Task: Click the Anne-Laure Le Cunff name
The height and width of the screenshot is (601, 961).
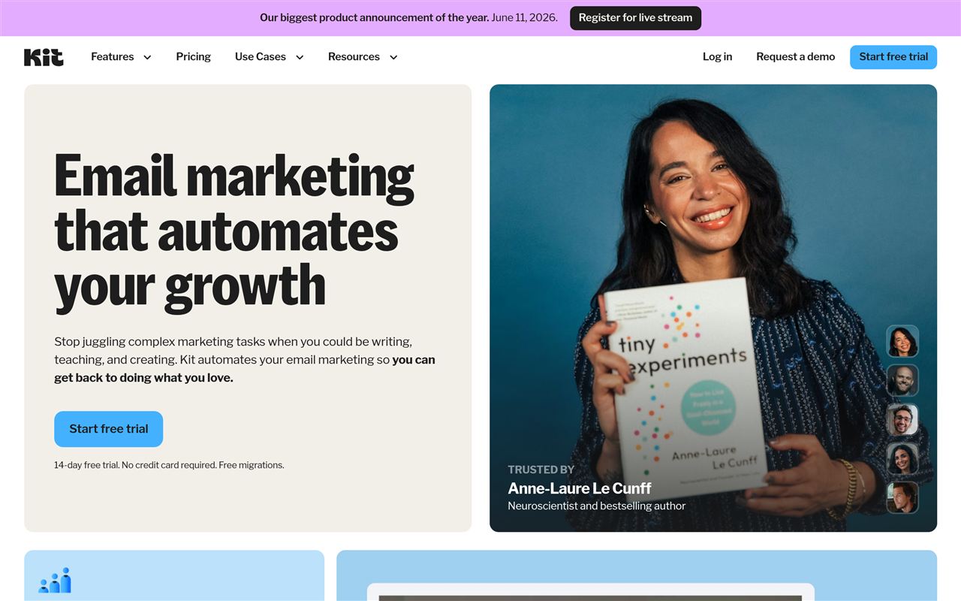Action: (x=580, y=488)
